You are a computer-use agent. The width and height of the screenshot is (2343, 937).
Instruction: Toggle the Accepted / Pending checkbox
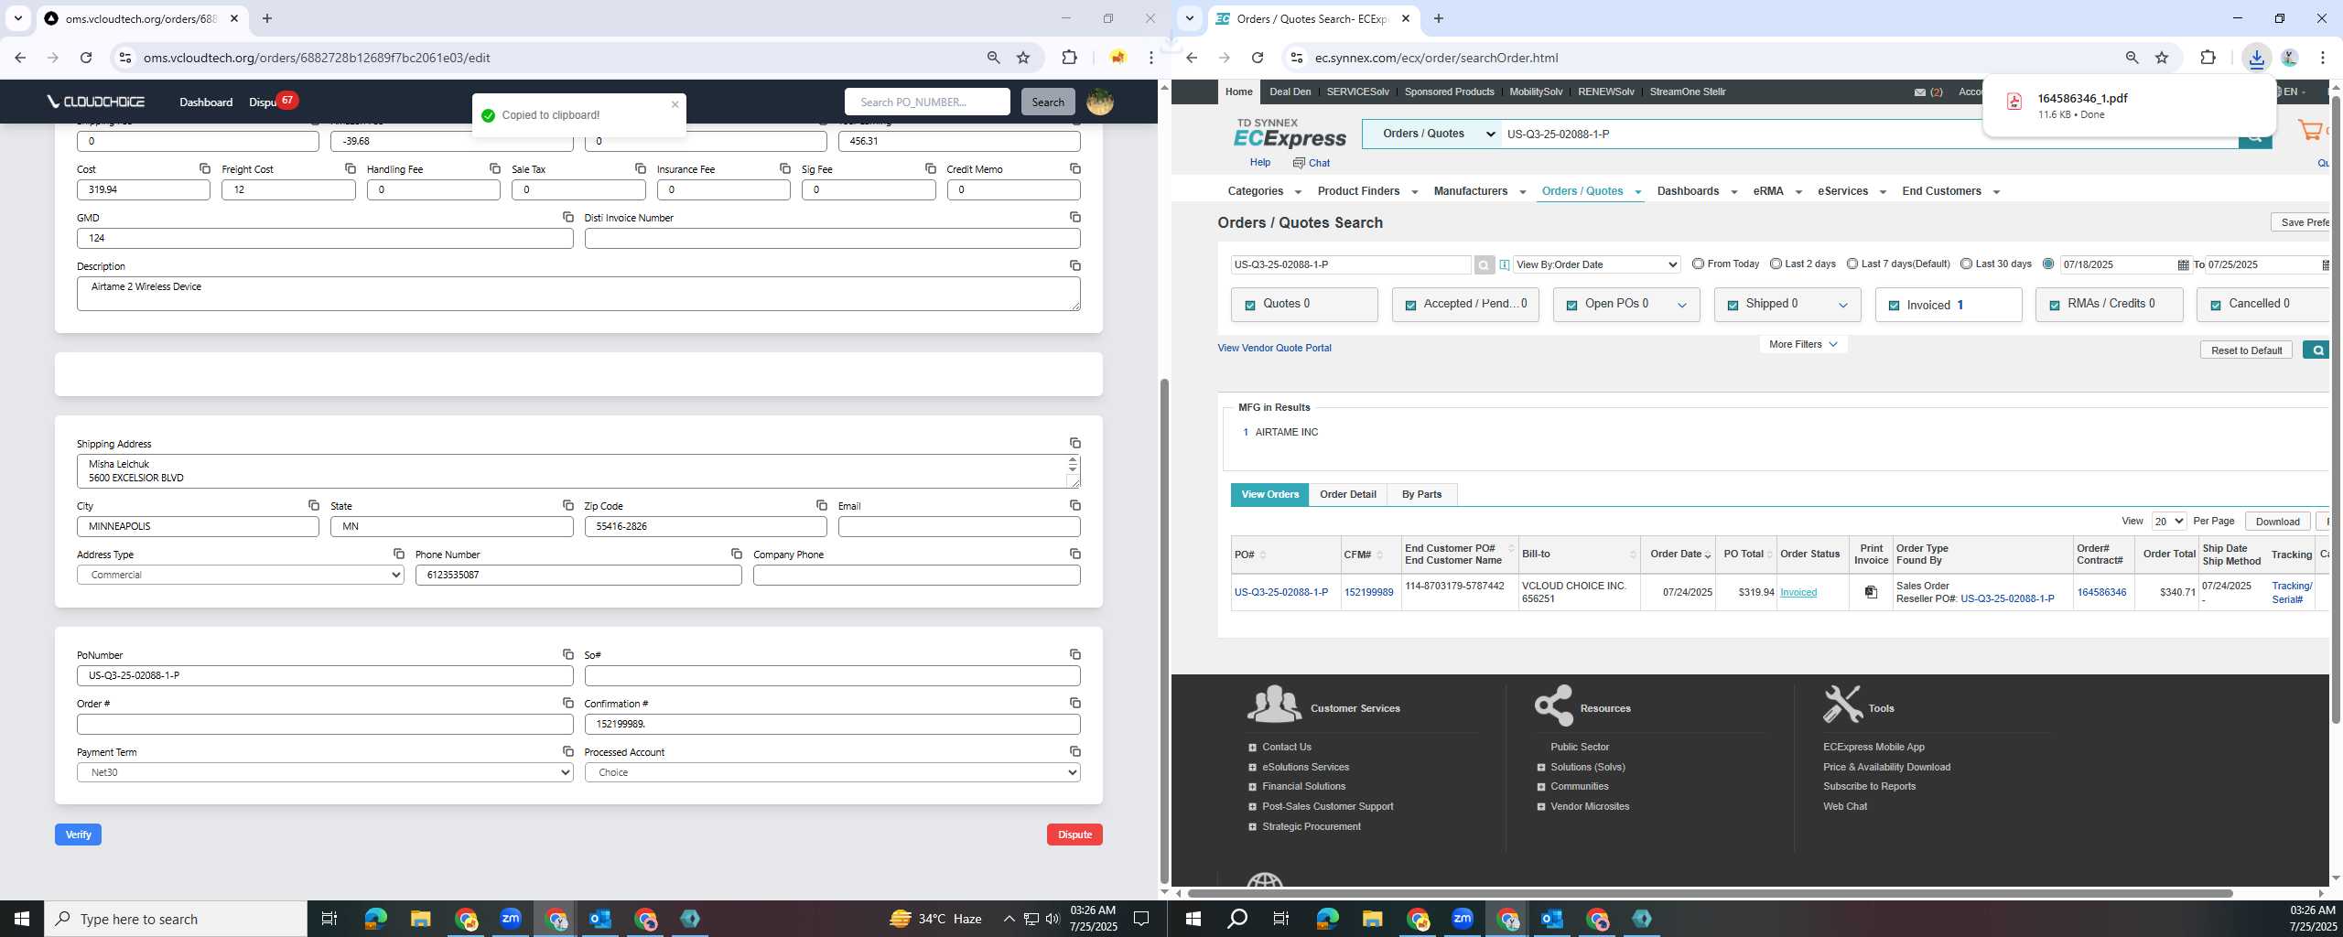tap(1410, 306)
